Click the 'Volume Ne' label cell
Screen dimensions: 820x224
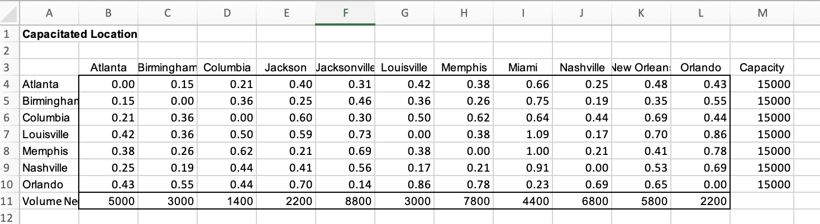pyautogui.click(x=49, y=202)
